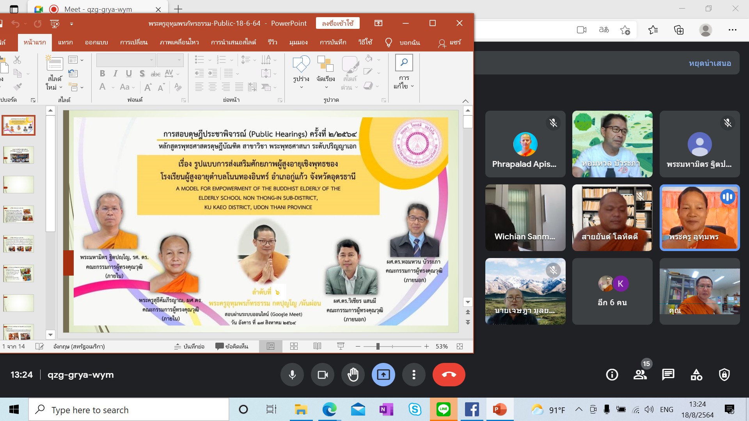Click present screen button in Meet
The image size is (749, 421).
click(383, 375)
